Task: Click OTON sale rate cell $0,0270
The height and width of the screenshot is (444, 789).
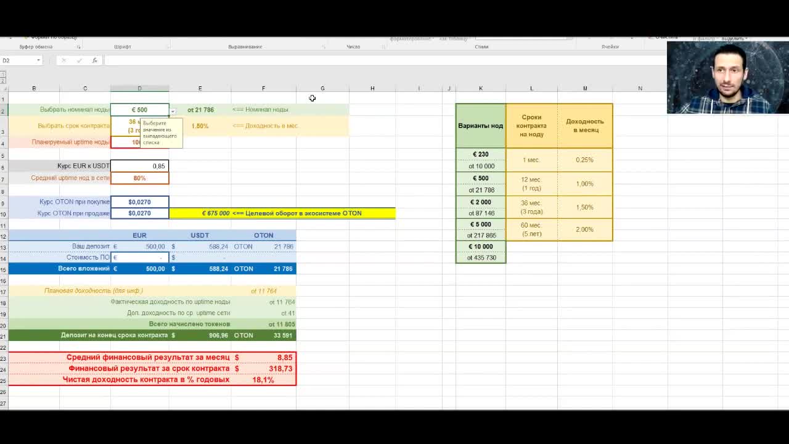Action: (139, 213)
